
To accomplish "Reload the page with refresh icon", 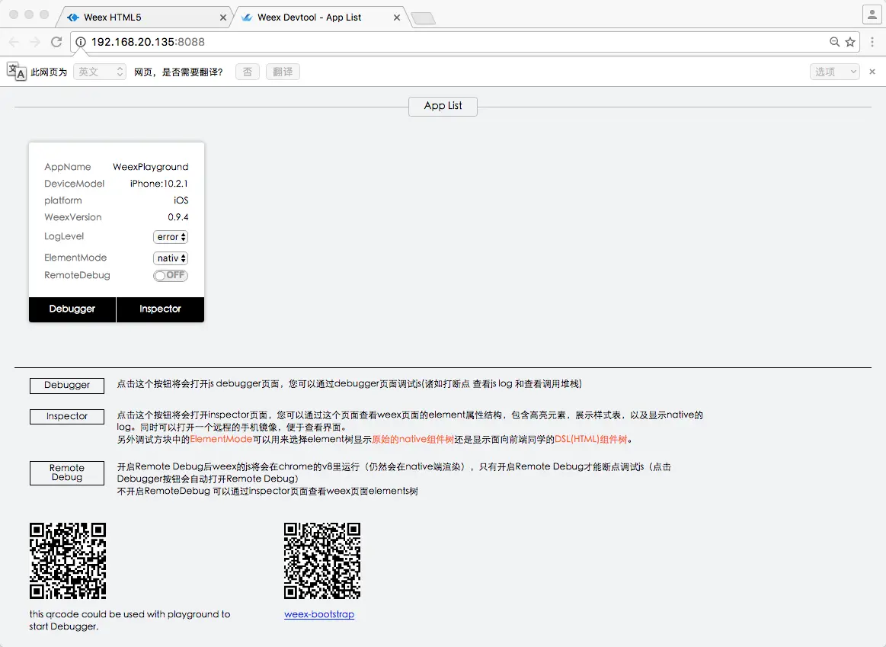I will (x=56, y=42).
